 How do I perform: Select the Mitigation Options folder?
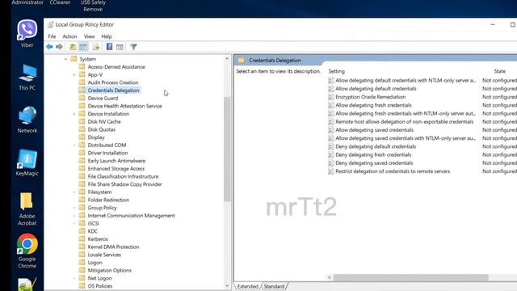tap(110, 270)
